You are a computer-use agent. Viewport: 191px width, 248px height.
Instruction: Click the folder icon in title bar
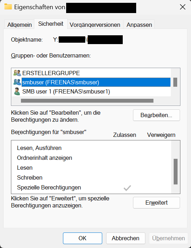8,7
